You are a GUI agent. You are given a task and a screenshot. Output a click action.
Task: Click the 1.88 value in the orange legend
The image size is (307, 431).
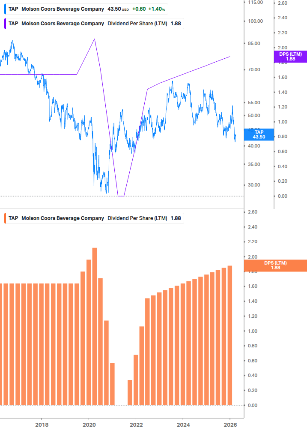(176, 218)
